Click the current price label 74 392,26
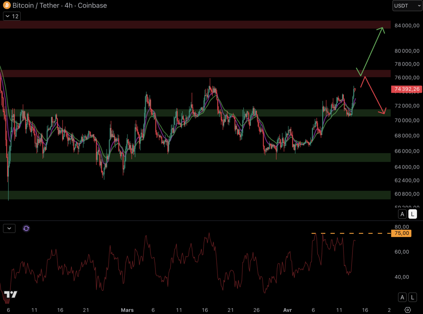This screenshot has height=314, width=423. point(406,89)
